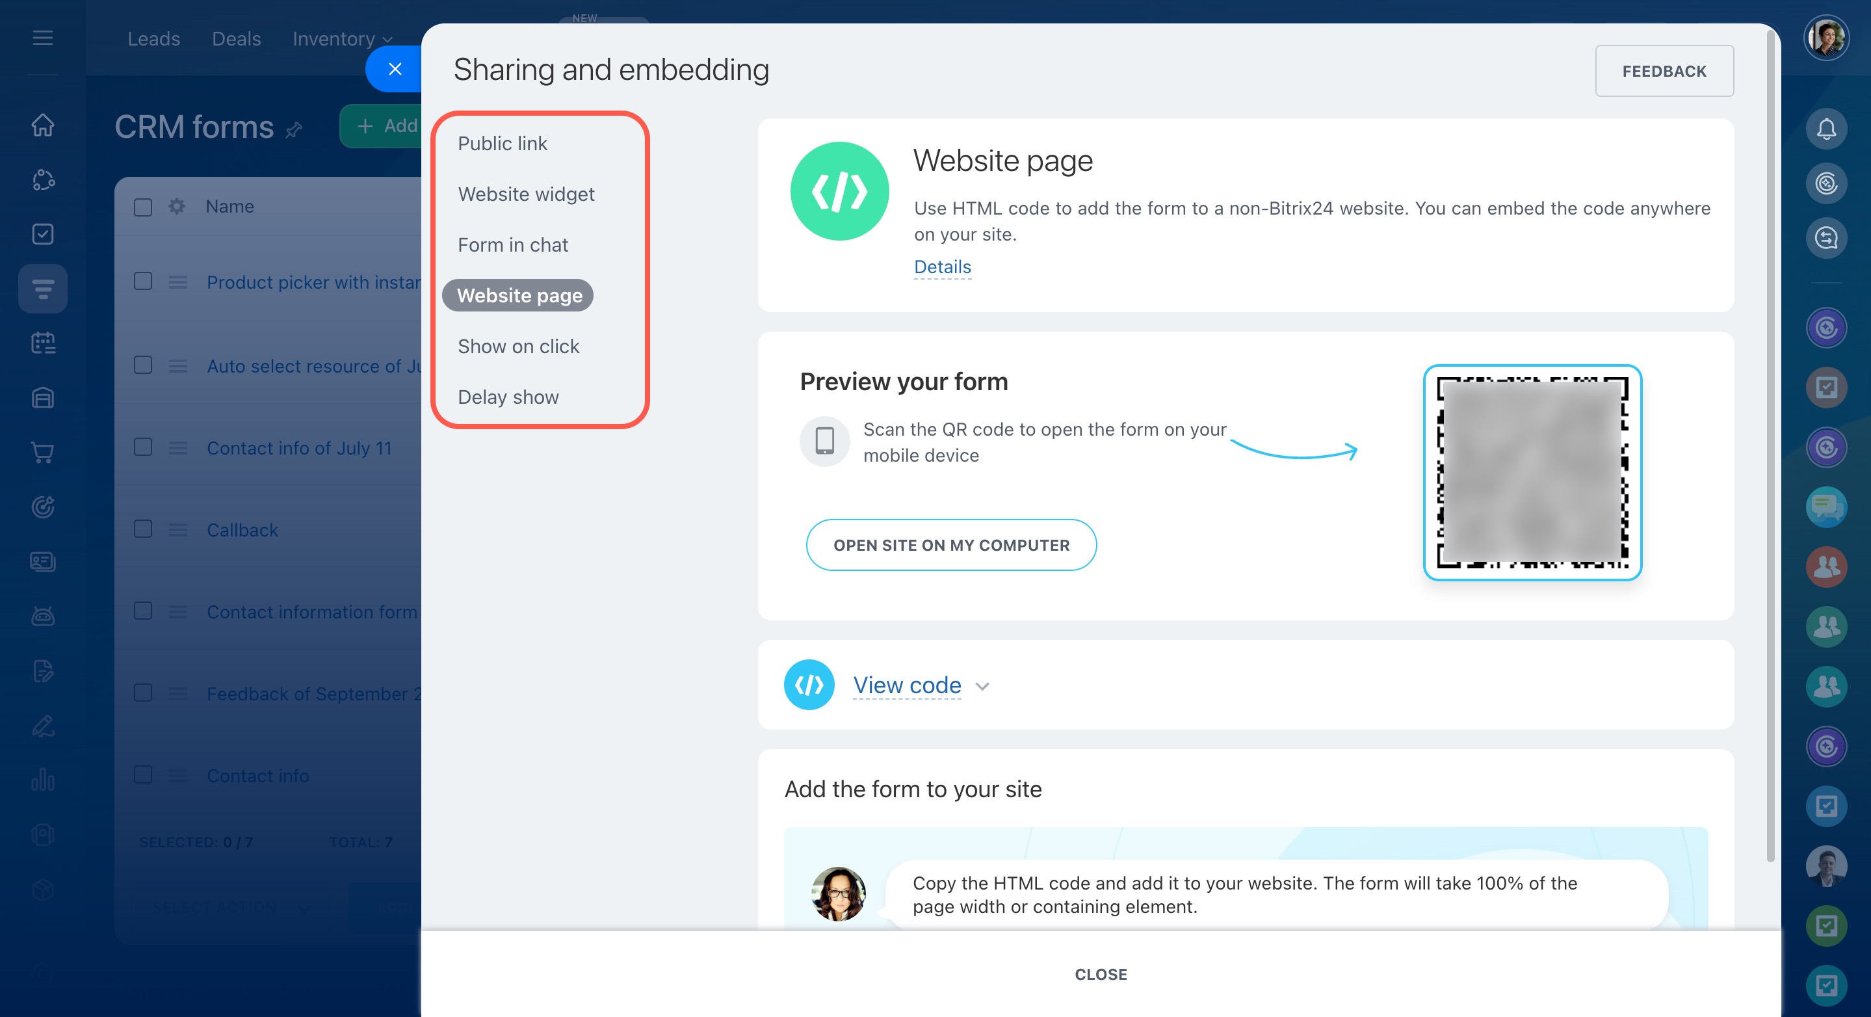Viewport: 1871px width, 1017px height.
Task: Click the QR code preview image
Action: (x=1532, y=472)
